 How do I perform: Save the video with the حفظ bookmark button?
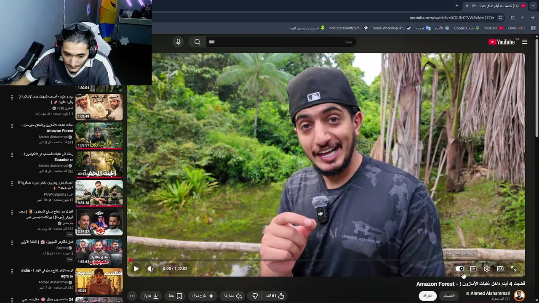click(x=175, y=296)
